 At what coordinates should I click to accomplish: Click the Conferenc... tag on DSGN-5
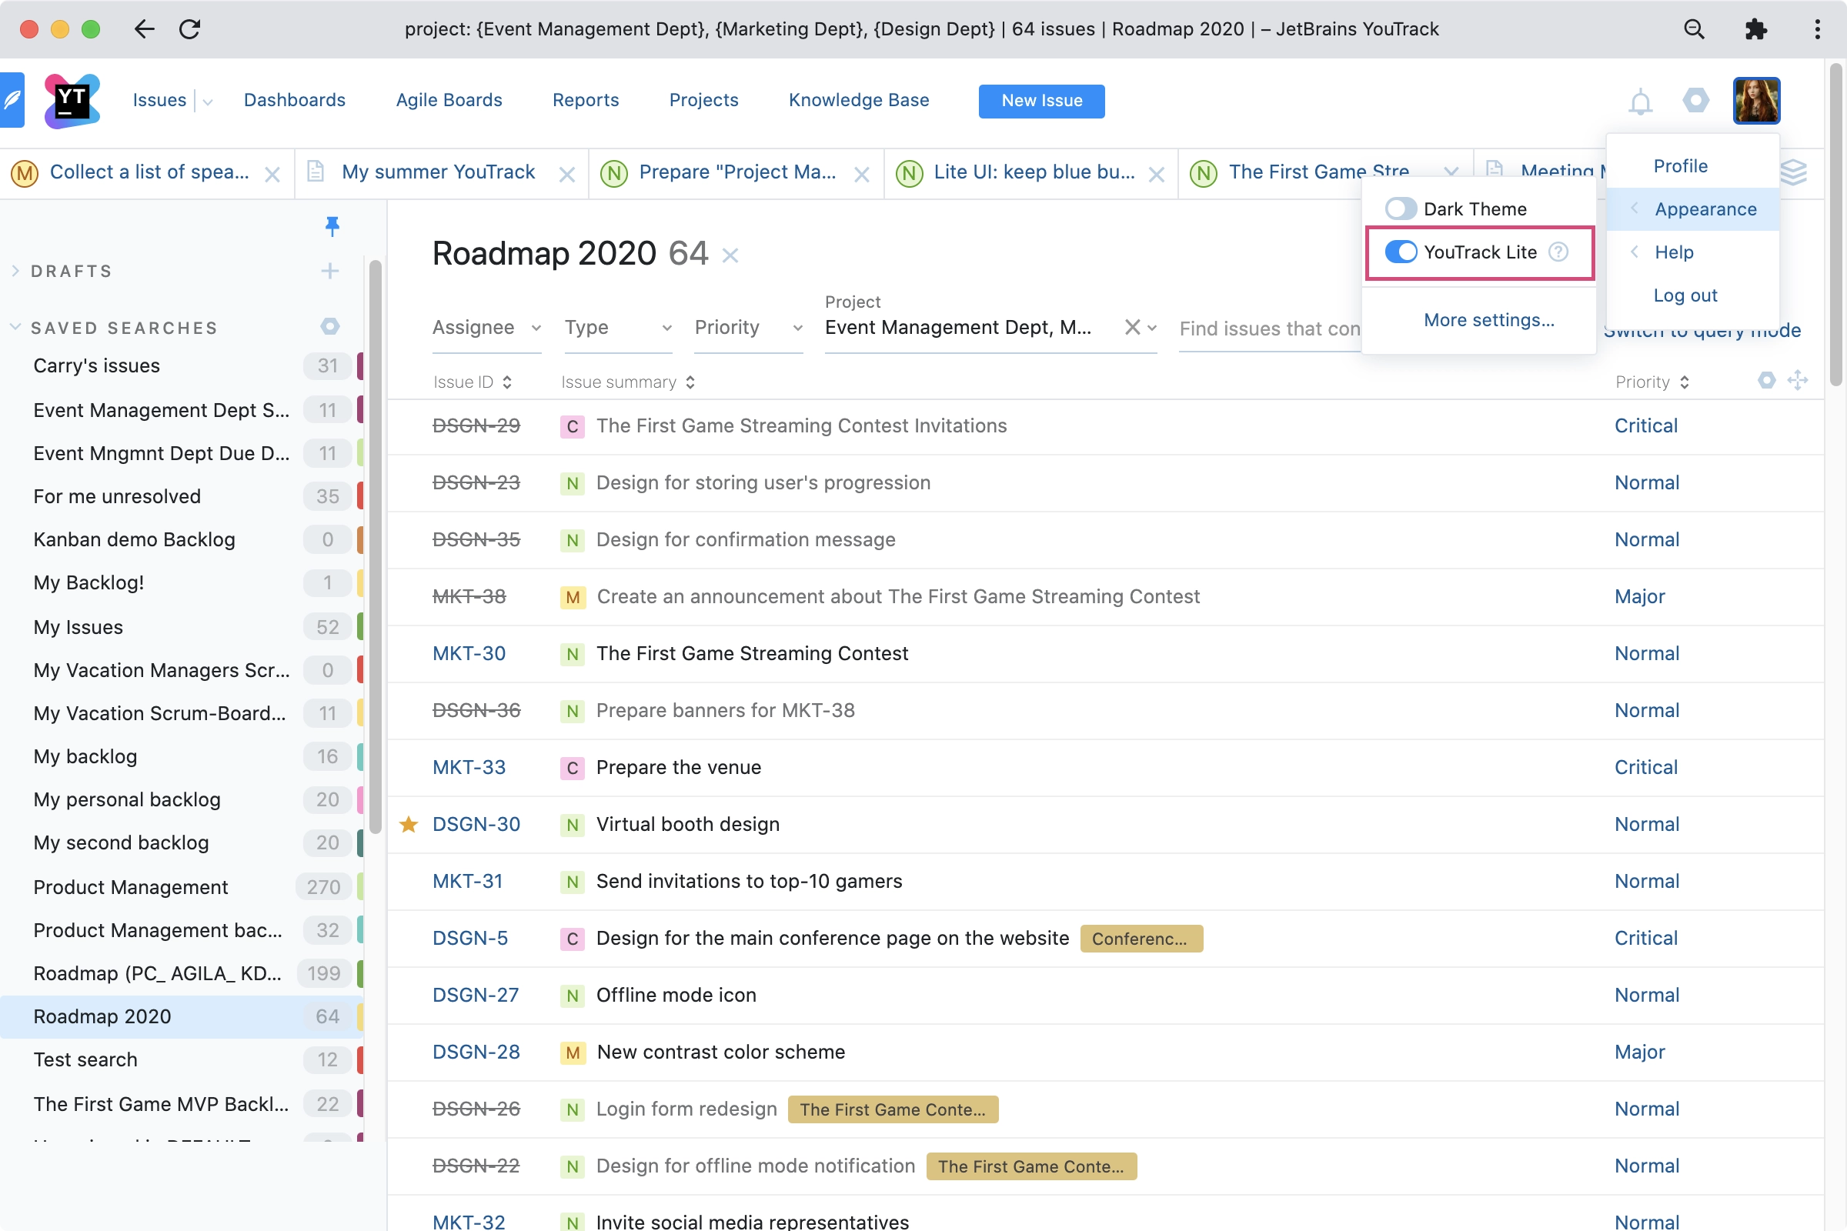pyautogui.click(x=1141, y=939)
